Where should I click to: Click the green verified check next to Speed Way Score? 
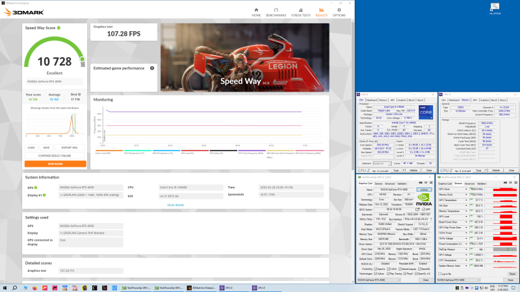pos(58,28)
